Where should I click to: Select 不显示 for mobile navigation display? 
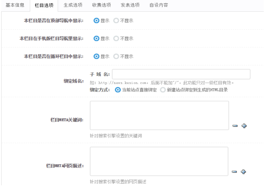coord(116,39)
